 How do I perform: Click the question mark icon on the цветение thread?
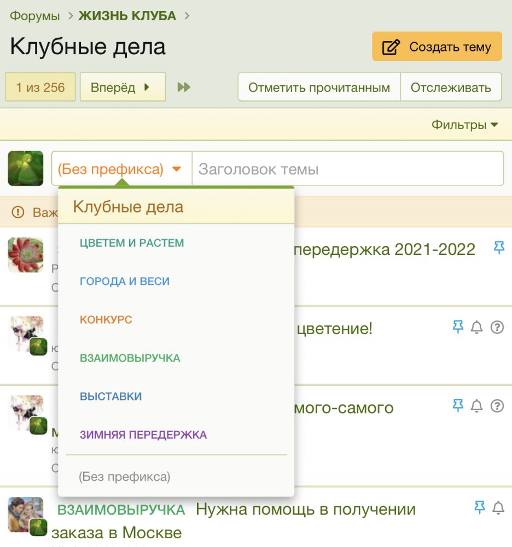click(497, 328)
